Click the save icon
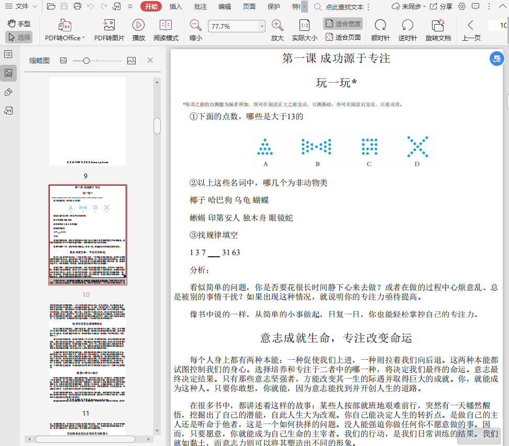 click(64, 6)
